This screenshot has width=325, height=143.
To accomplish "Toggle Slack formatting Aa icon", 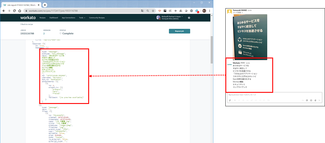I will [303, 100].
